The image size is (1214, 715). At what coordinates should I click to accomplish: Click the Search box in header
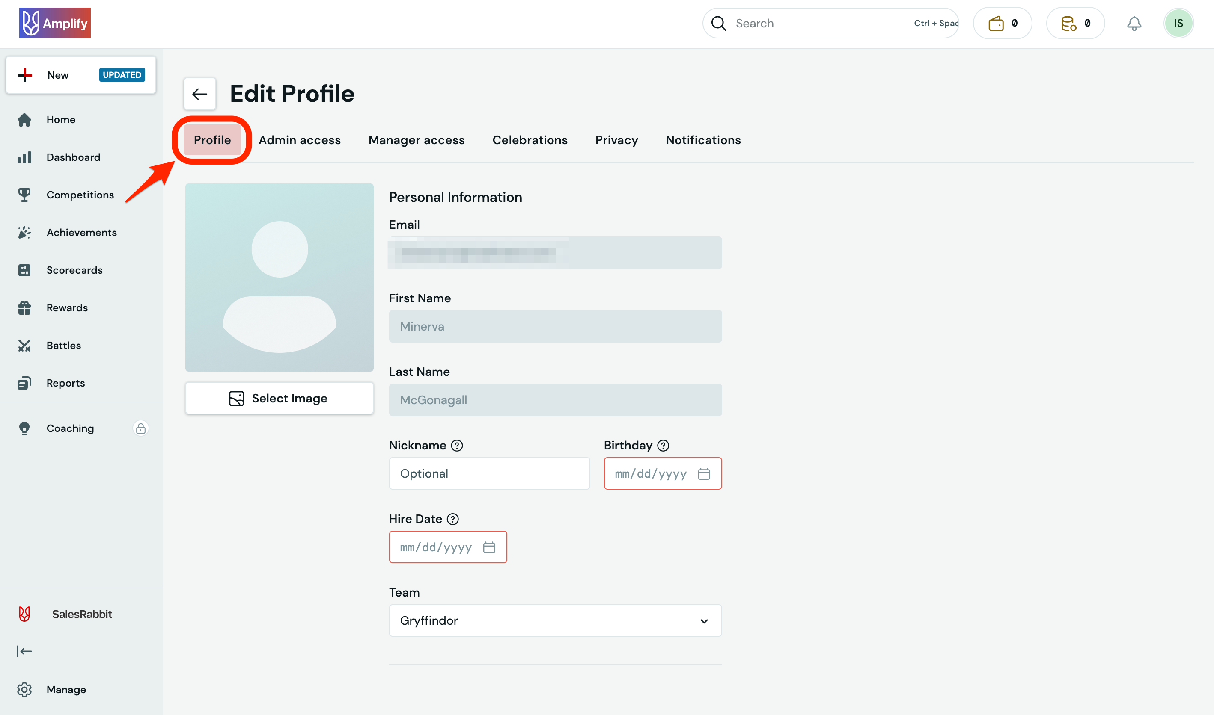pyautogui.click(x=820, y=23)
